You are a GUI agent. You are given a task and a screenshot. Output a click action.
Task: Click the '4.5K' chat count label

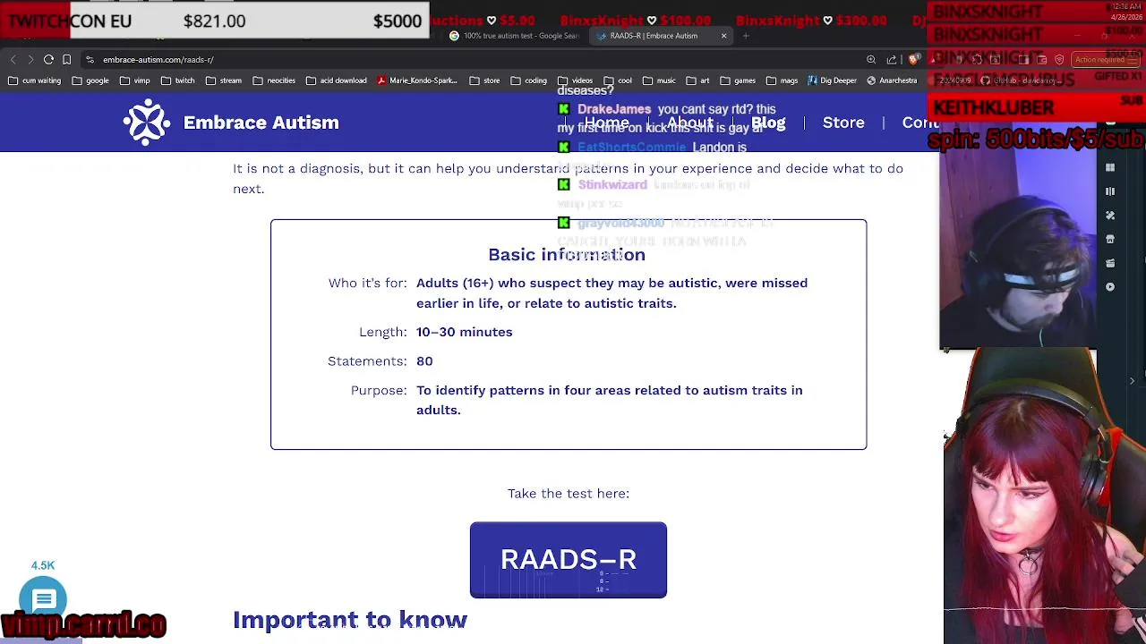43,565
